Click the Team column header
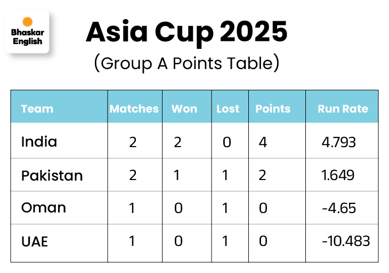This screenshot has width=389, height=273. (x=37, y=109)
